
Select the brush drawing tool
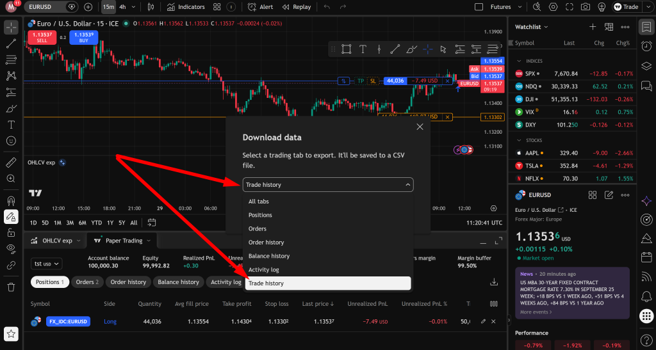[12, 109]
